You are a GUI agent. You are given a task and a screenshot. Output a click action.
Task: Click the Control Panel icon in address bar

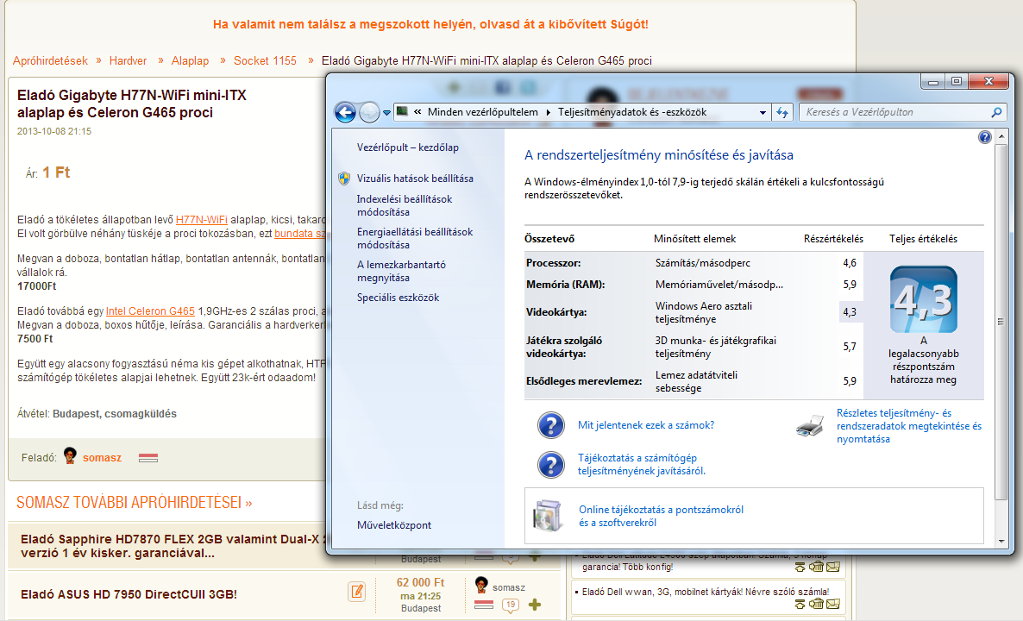403,111
